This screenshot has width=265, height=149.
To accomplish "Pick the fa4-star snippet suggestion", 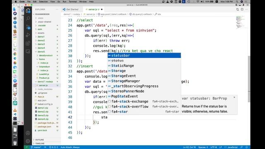I will tap(144, 111).
